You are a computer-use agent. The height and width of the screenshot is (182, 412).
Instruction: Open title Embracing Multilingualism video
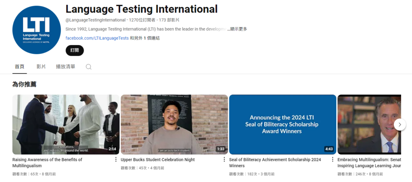tap(369, 163)
